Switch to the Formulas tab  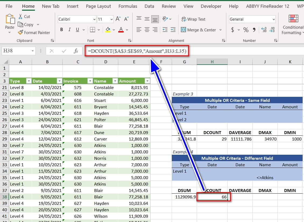[128, 6]
